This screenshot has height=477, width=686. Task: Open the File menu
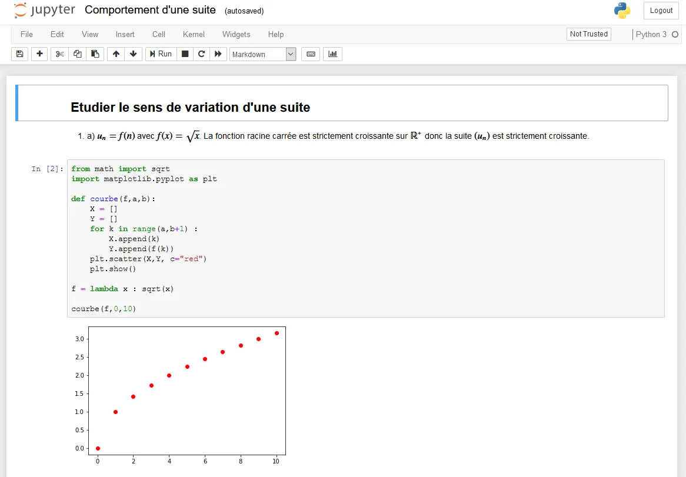(26, 34)
